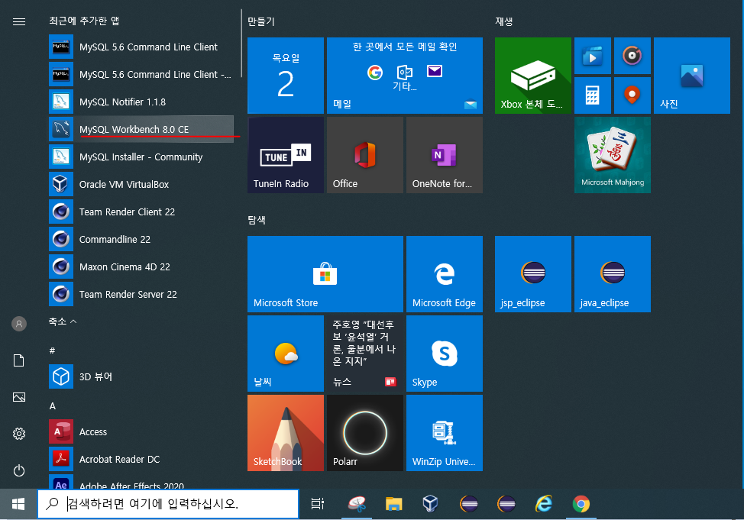Open Internet Explorer on the taskbar
The image size is (744, 520).
(x=544, y=504)
